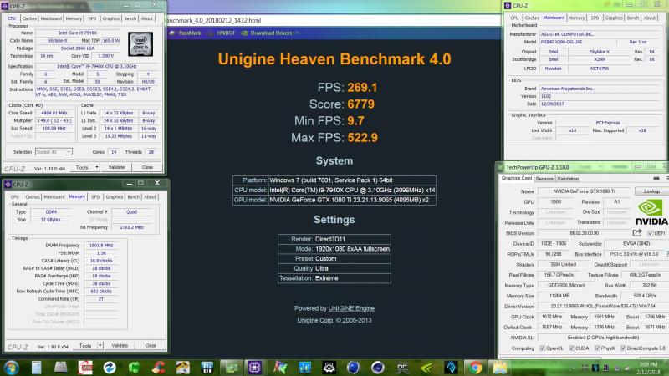
Task: Follow the Unigine Corp. link
Action: [x=315, y=320]
